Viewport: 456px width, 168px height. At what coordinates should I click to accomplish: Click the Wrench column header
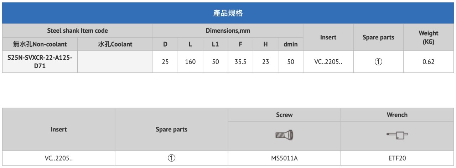coord(397,115)
